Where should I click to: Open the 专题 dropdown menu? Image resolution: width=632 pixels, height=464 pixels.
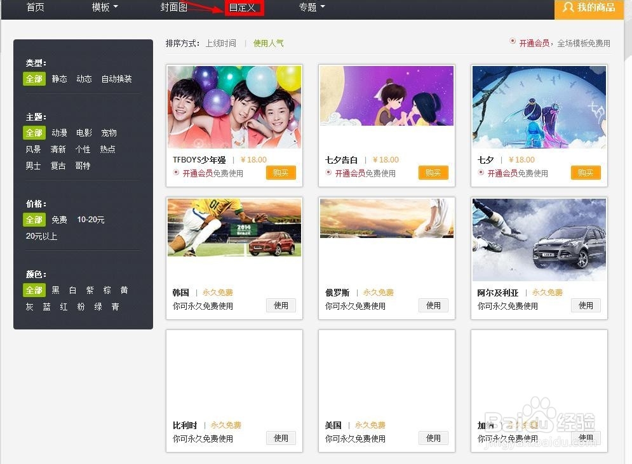click(x=309, y=7)
